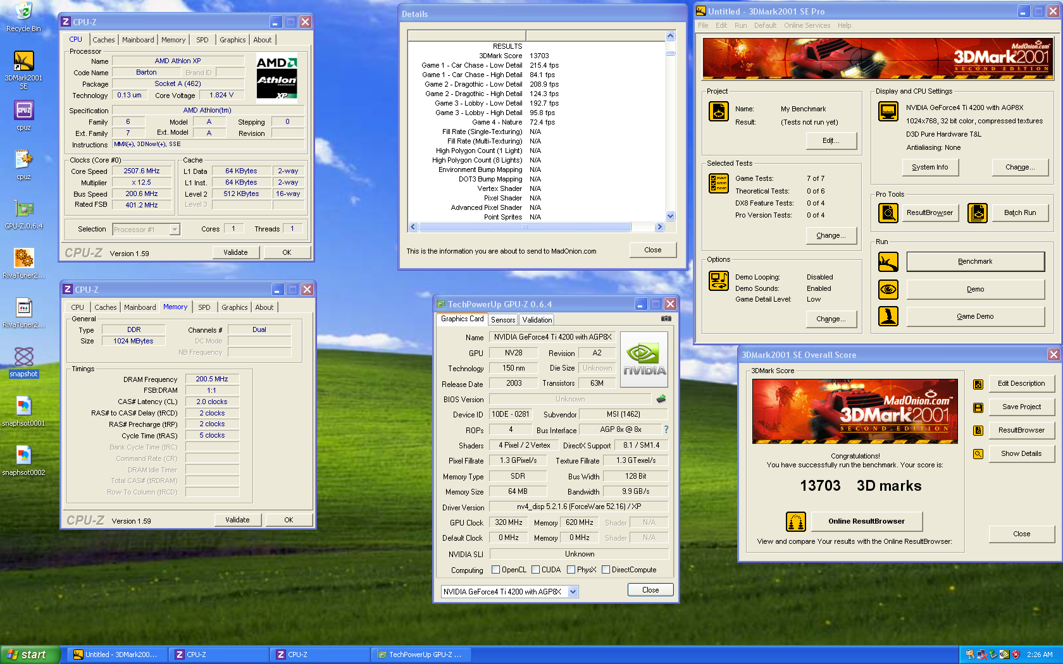Enable the DirectCompute checkbox in GPU-Z

pos(606,570)
